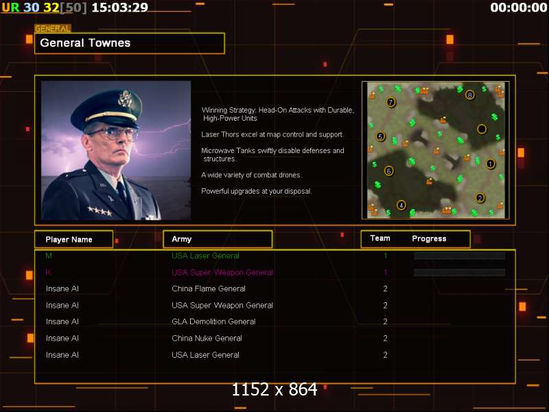Click the Winning Strategy description text
The image size is (549, 412).
point(278,114)
